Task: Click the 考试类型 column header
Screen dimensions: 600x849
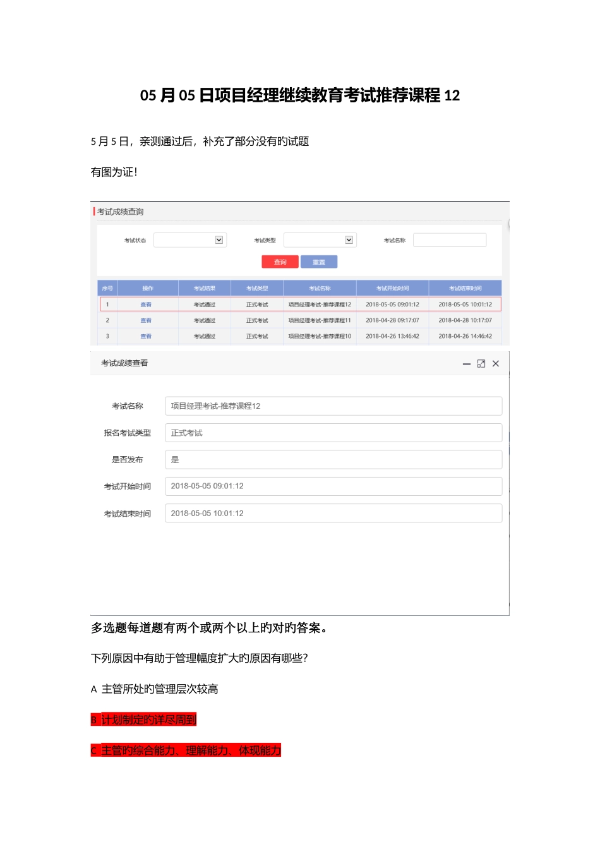Action: click(x=257, y=288)
